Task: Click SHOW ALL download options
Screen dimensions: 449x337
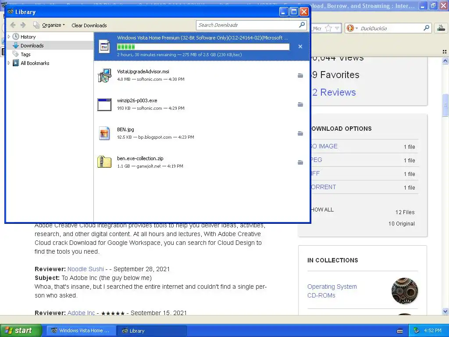Action: coord(323,209)
